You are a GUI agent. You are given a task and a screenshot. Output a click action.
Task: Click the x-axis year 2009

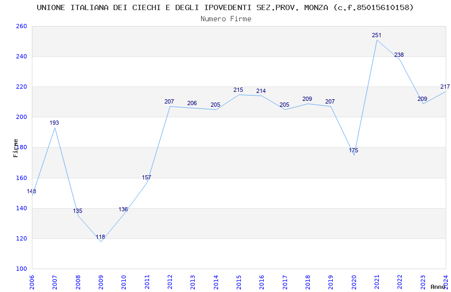(x=101, y=282)
